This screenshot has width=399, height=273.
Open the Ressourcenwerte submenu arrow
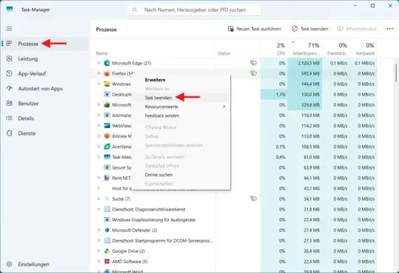pyautogui.click(x=224, y=106)
